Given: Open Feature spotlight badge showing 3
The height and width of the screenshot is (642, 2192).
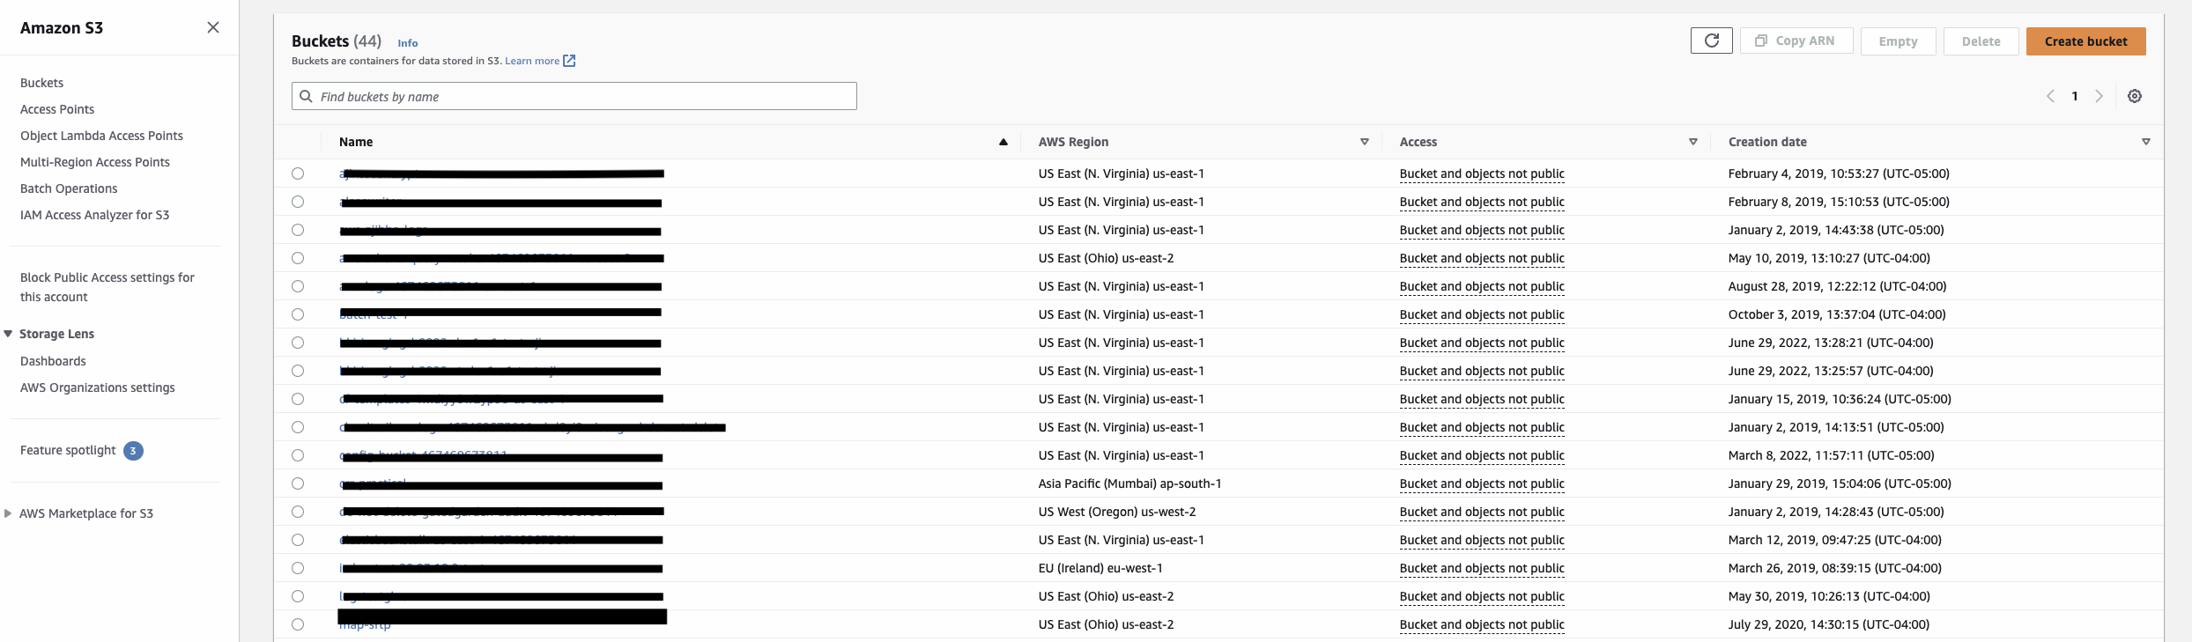Looking at the screenshot, I should point(133,451).
